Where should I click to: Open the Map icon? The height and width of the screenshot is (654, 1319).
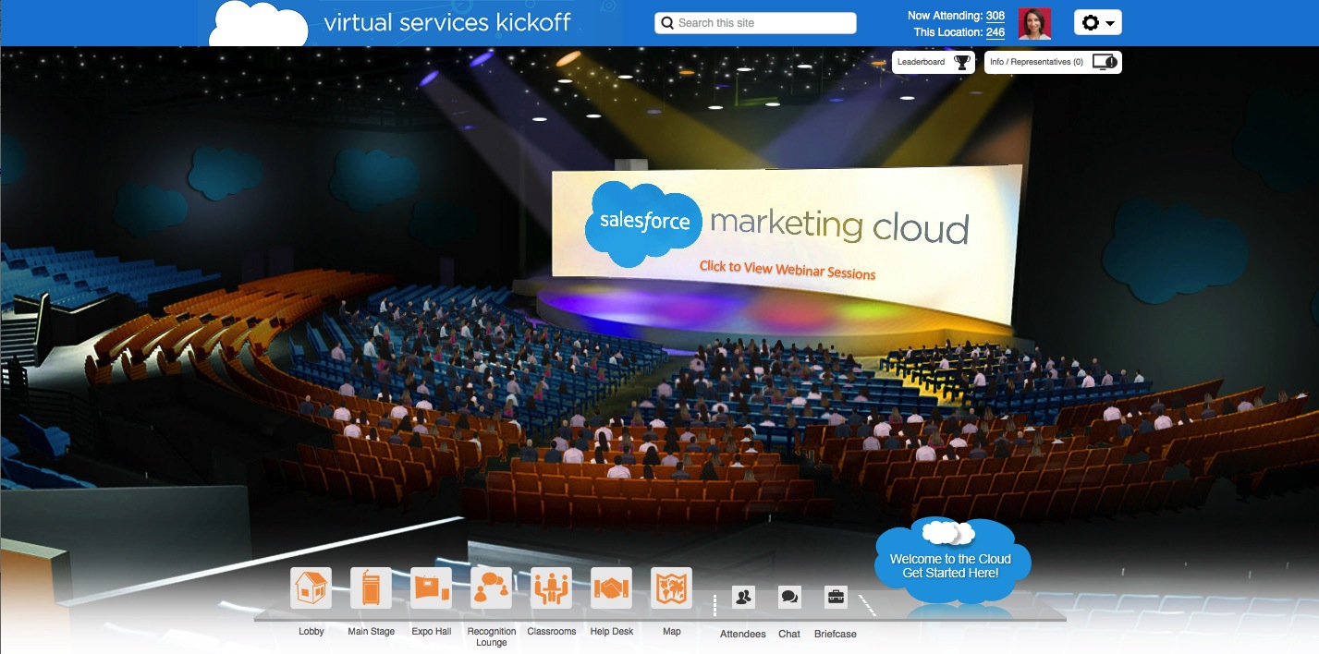click(x=671, y=588)
